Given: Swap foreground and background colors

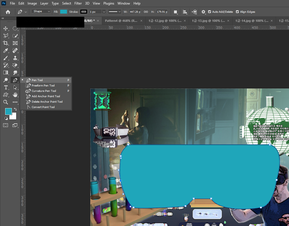Looking at the screenshot, I should (15, 109).
